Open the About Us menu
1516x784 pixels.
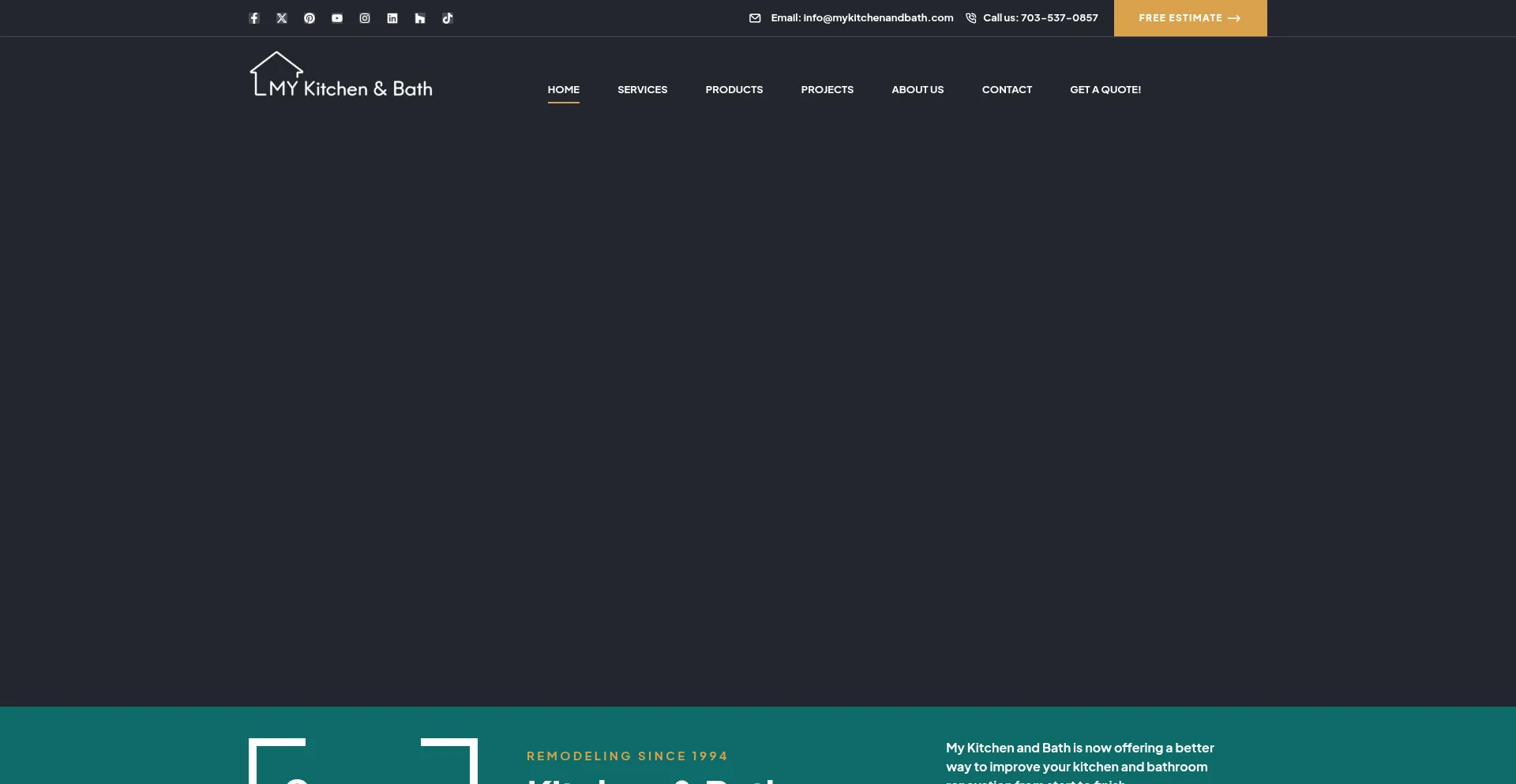tap(917, 90)
